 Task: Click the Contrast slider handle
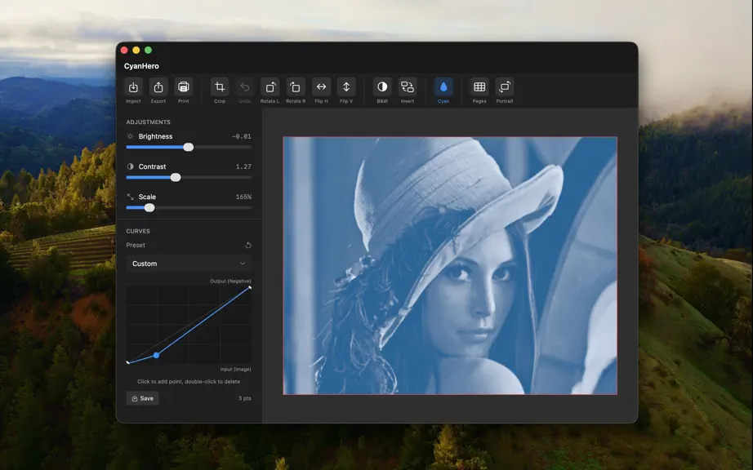176,177
